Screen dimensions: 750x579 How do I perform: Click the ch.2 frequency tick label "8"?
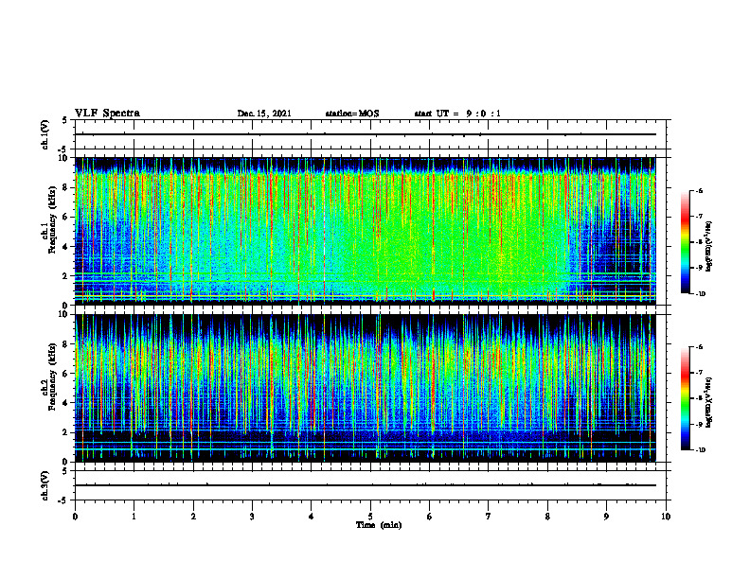(66, 344)
